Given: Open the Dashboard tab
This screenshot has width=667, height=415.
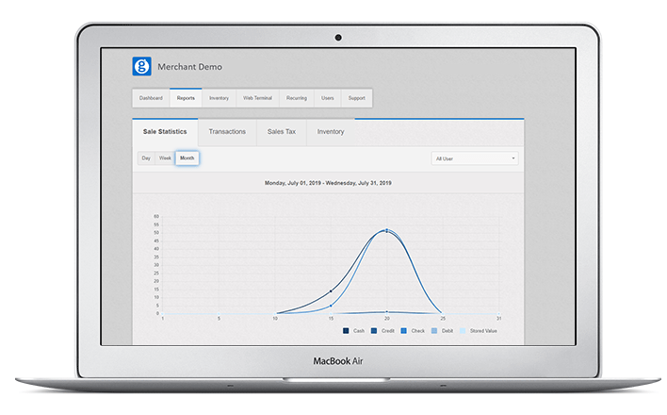Looking at the screenshot, I should 151,98.
